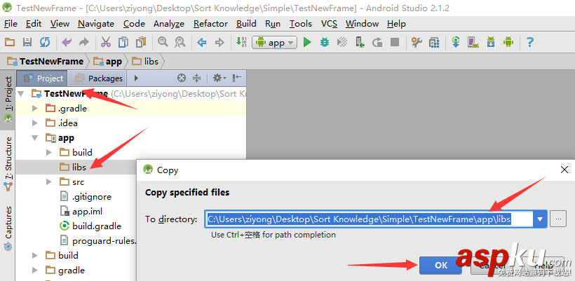Click the libs breadcrumb in navigation bar
This screenshot has height=281, width=575.
(146, 61)
